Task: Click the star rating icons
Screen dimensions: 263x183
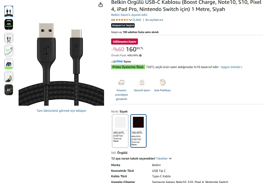Action: [x=122, y=20]
